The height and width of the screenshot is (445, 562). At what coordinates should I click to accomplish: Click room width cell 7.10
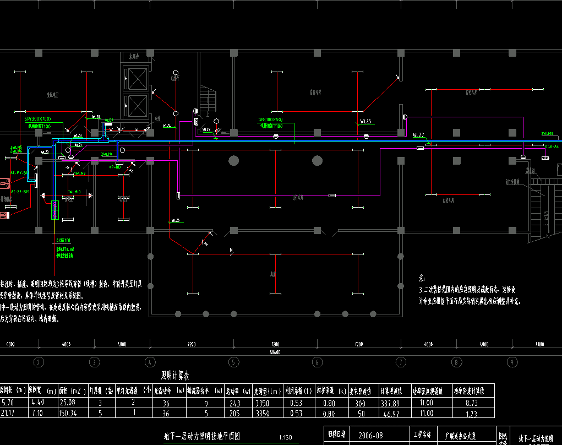[37, 413]
